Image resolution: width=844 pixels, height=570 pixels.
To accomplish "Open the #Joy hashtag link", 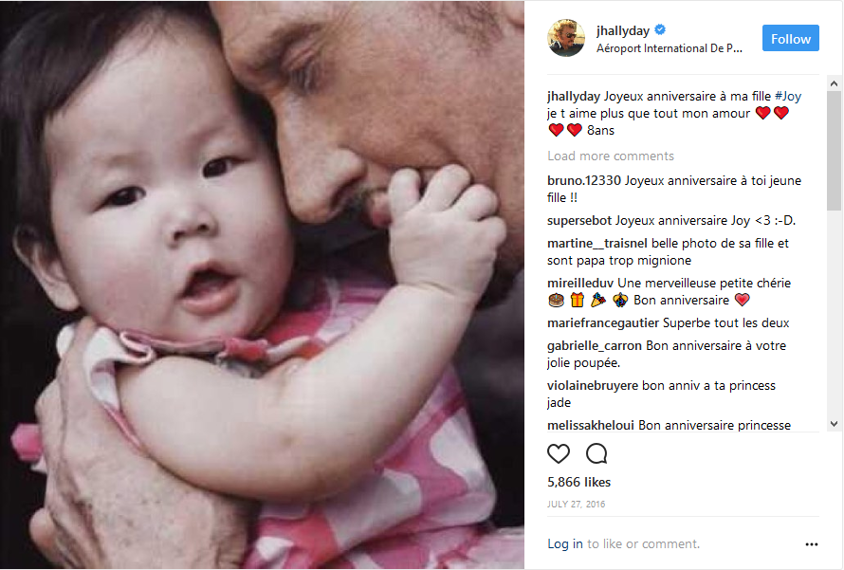I will 788,97.
